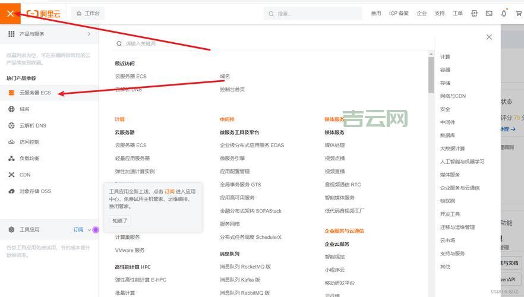The height and width of the screenshot is (297, 524).
Task: Jump to 存储 category on right
Action: [445, 83]
